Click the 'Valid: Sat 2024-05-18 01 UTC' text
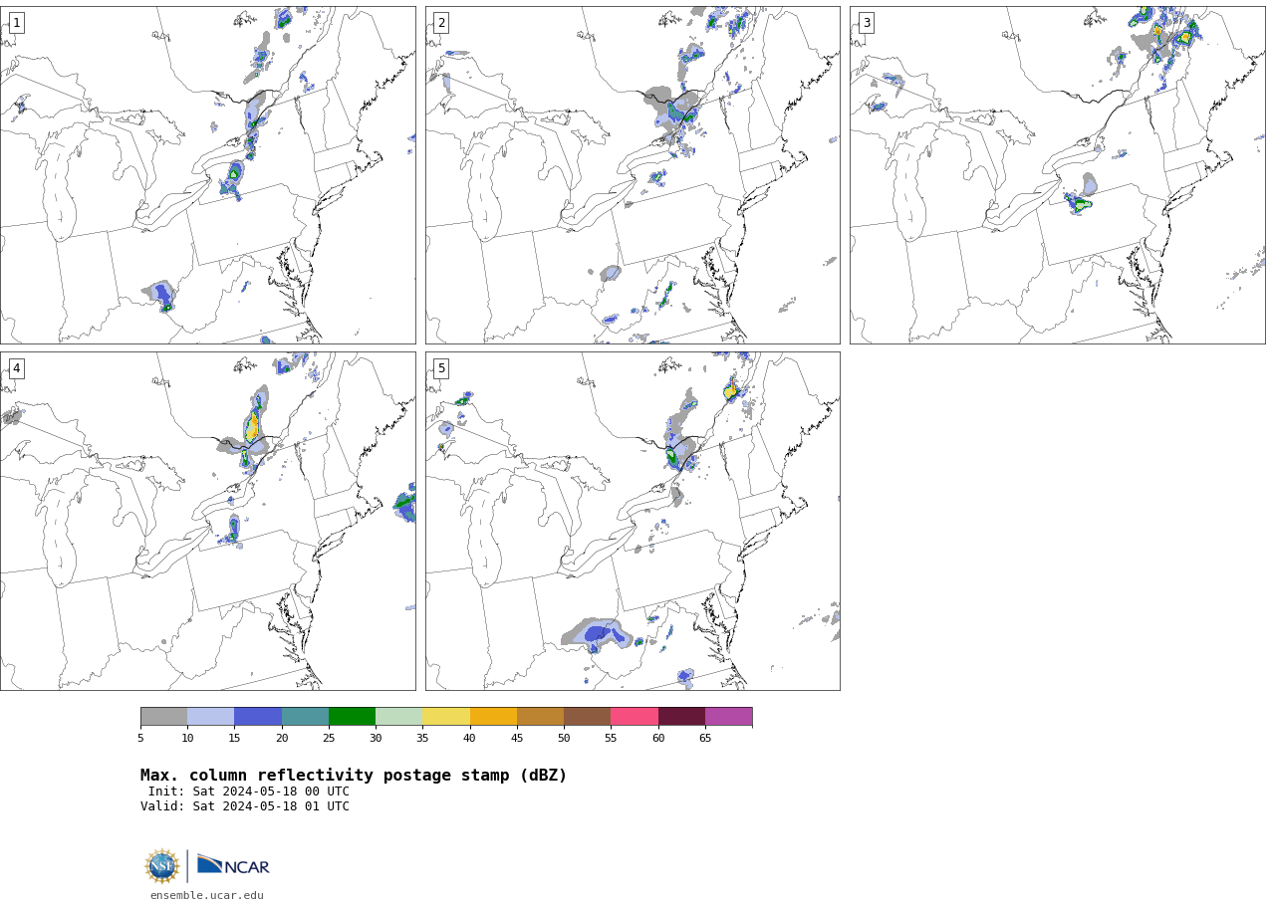Viewport: 1275px width, 906px height. click(x=245, y=806)
